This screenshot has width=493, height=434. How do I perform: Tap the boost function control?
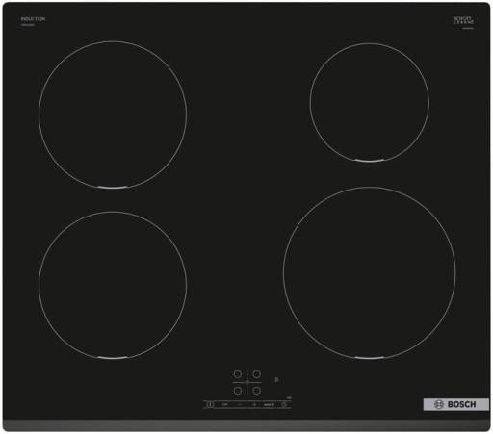270,405
